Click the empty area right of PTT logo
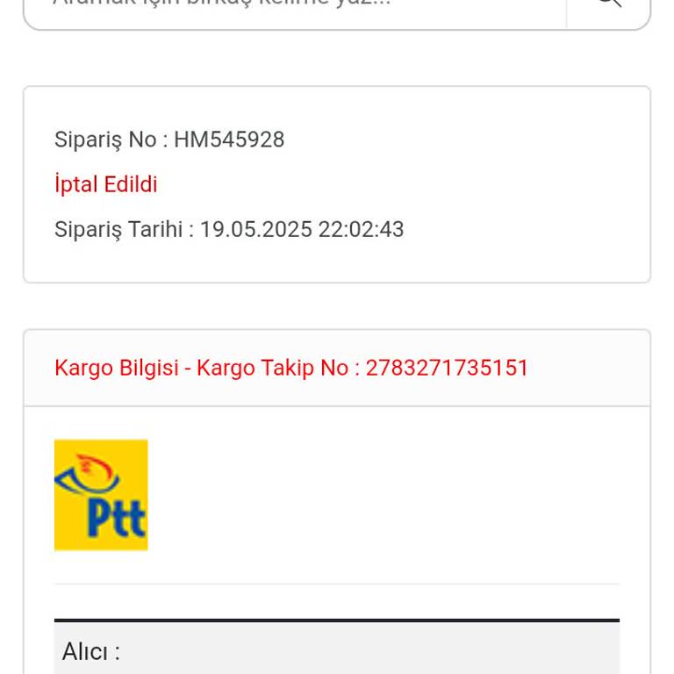 (386, 495)
